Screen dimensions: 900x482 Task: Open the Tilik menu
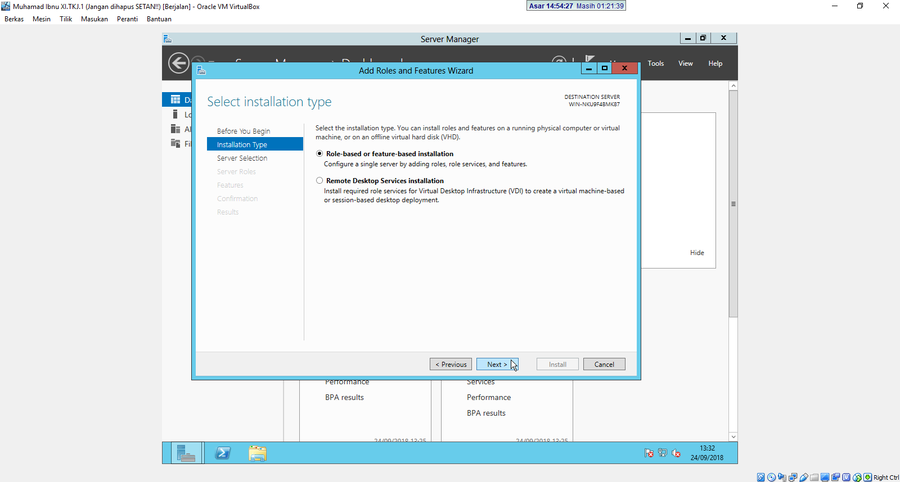[x=66, y=19]
